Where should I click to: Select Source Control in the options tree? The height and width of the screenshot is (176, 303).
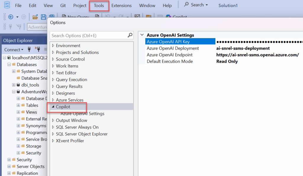coord(70,59)
